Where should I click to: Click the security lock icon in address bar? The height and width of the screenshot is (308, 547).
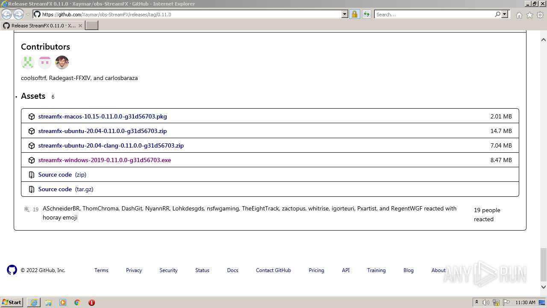click(x=354, y=14)
